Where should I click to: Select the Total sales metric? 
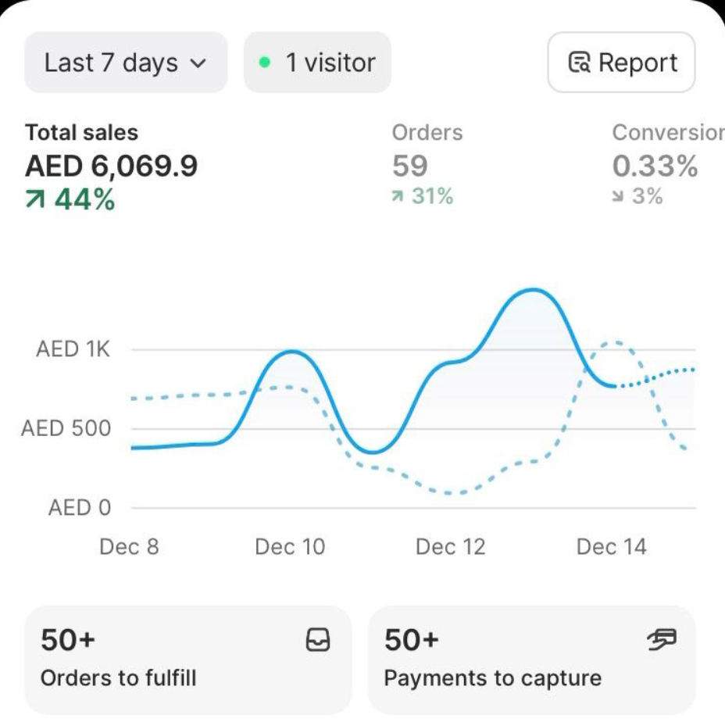pyautogui.click(x=111, y=165)
